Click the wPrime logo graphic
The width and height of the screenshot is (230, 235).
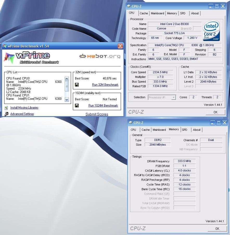[x=31, y=58]
